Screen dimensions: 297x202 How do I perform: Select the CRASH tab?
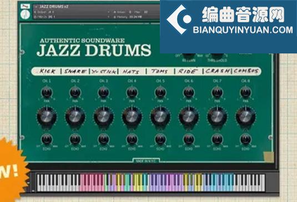pyautogui.click(x=217, y=71)
